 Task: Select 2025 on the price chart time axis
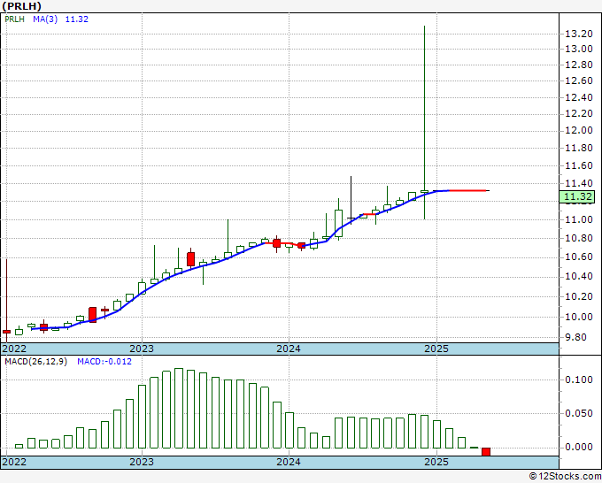point(436,349)
